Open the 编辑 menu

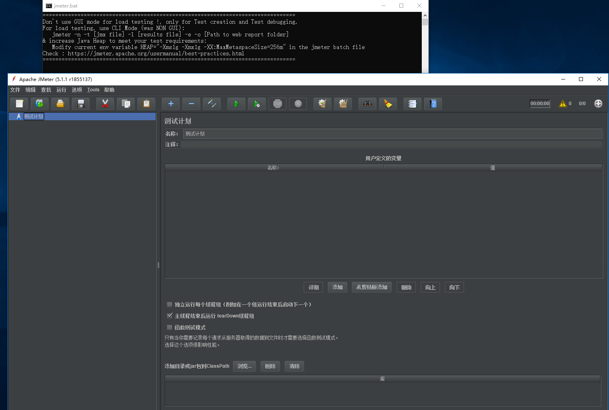[30, 90]
